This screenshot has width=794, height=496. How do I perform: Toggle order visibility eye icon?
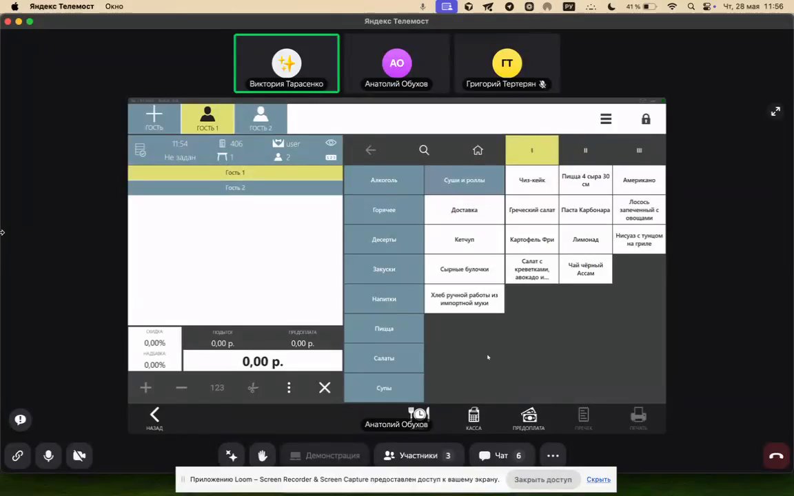(331, 143)
